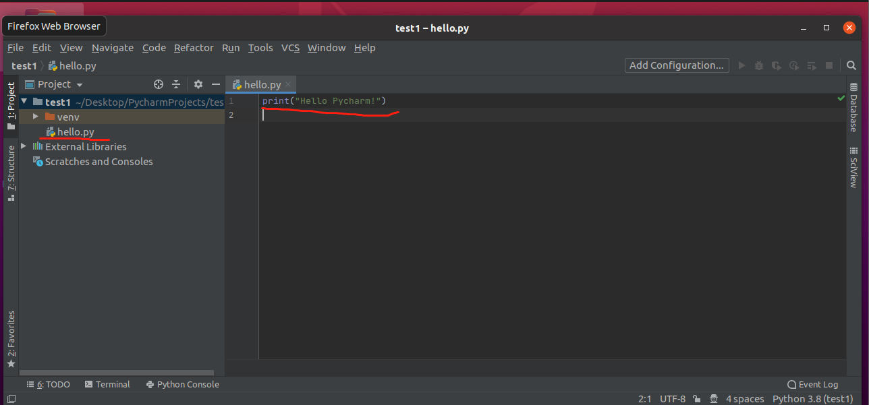Click the Firefox Web Browser tooltip label
The image size is (869, 405).
coord(54,26)
